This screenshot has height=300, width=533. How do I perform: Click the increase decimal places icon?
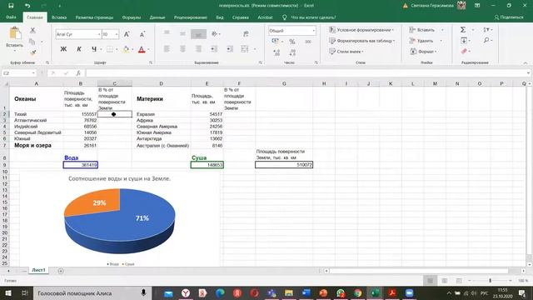(276, 52)
